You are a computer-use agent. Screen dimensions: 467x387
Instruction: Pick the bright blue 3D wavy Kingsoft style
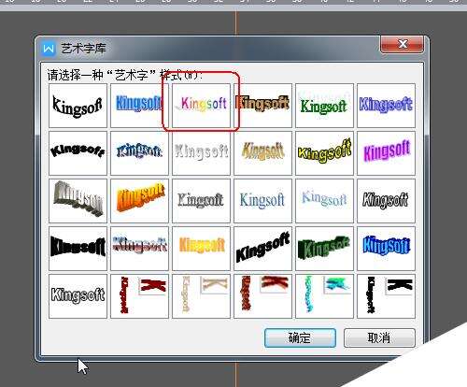tap(386, 249)
